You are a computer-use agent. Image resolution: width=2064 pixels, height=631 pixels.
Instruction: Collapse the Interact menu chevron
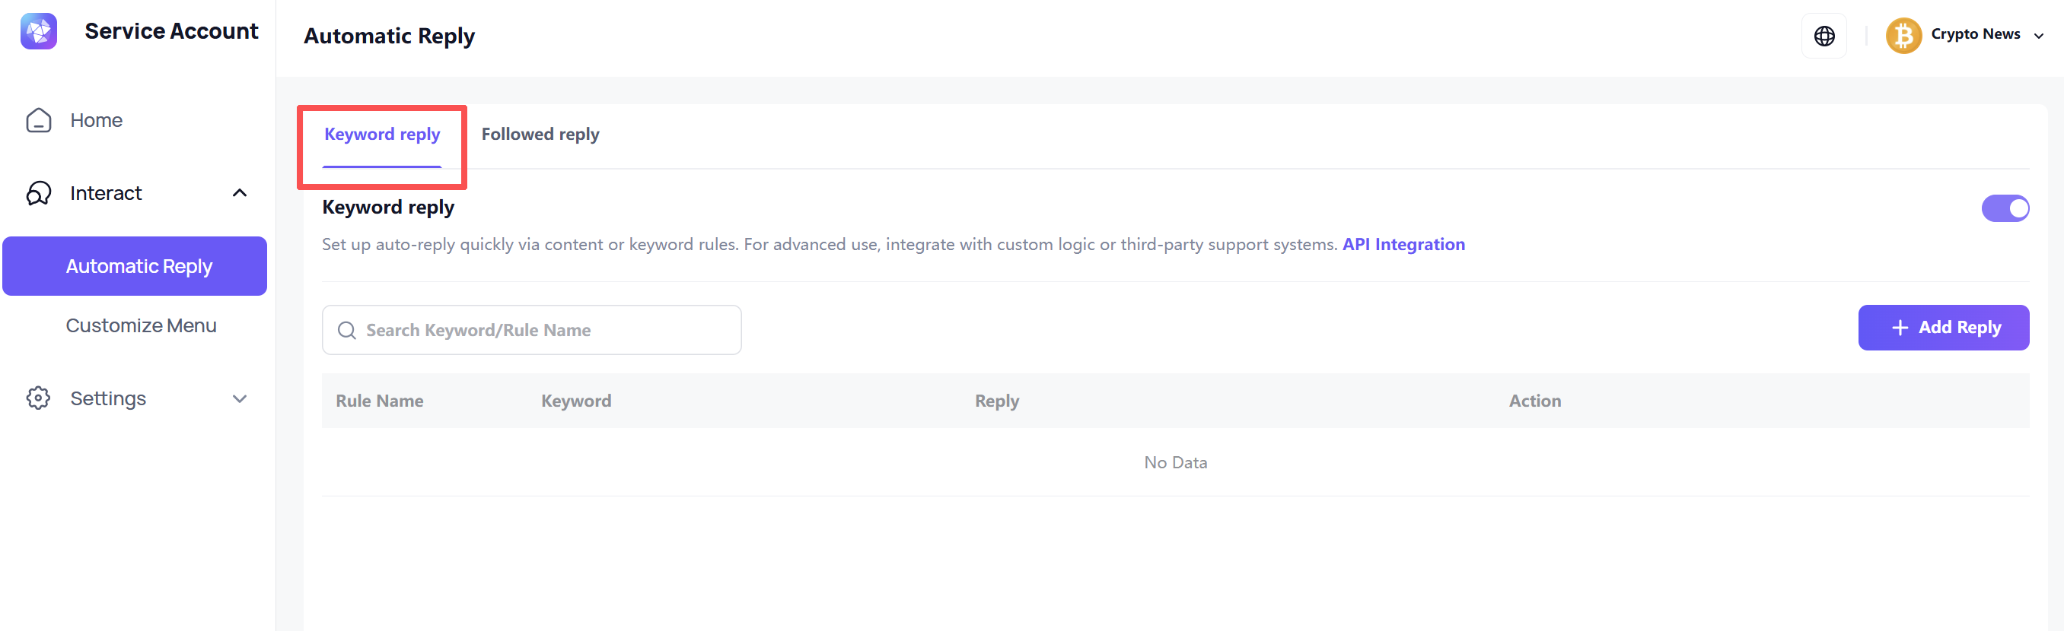[239, 193]
